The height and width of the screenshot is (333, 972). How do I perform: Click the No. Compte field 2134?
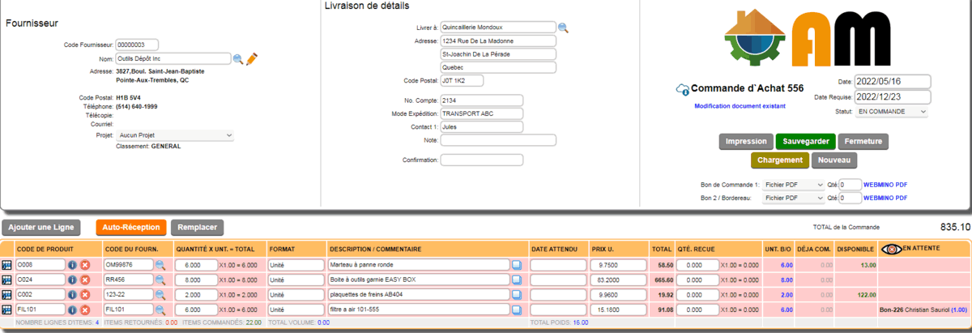(x=481, y=100)
